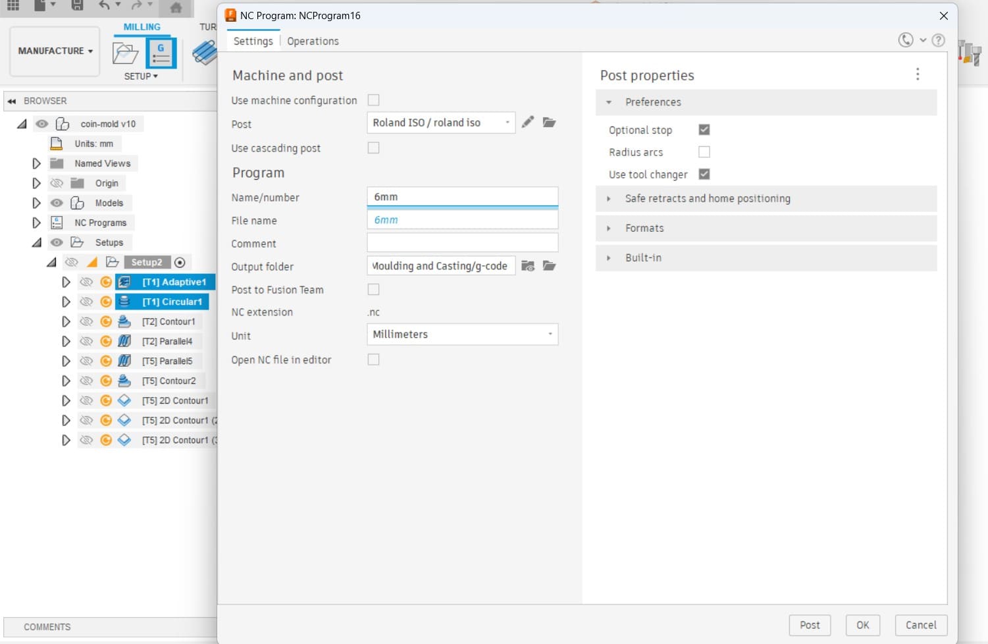Expand Safe retracts and home positioning section
Screen dimensions: 988x644
coord(708,198)
